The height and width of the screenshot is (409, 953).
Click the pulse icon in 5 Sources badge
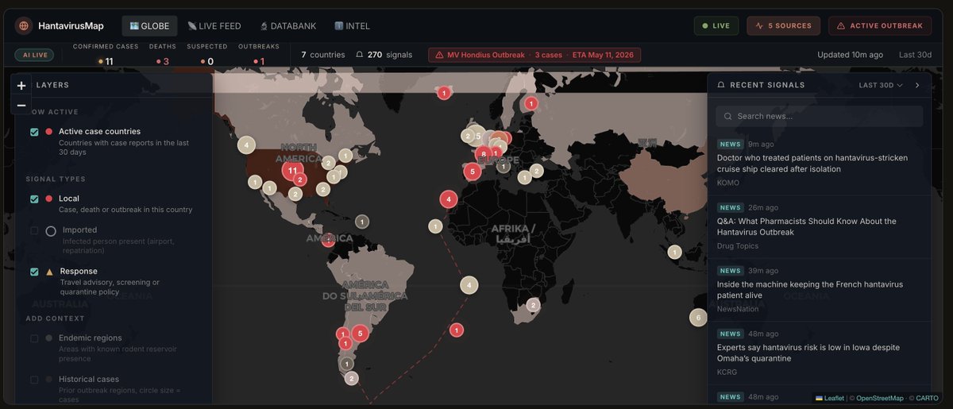[x=759, y=25]
